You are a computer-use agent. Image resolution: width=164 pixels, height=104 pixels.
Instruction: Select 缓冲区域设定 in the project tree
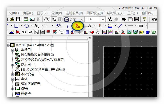31,84
